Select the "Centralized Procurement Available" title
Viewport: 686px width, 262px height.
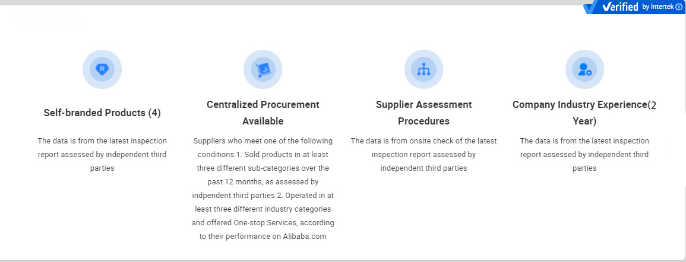click(263, 113)
